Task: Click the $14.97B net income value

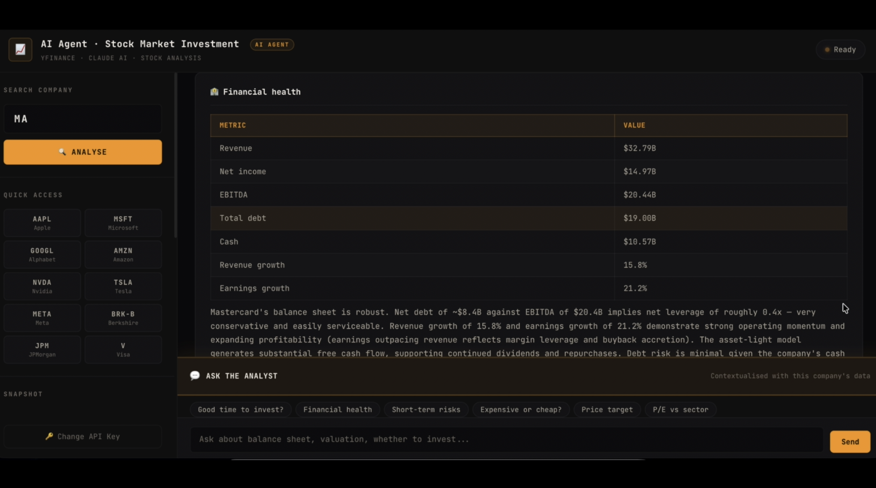Action: coord(640,172)
